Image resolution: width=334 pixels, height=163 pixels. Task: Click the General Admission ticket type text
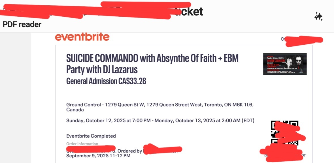92,81
